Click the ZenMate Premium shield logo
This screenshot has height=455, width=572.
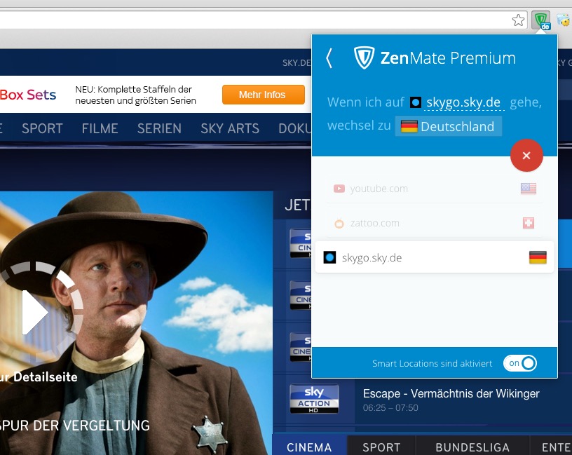click(x=364, y=57)
